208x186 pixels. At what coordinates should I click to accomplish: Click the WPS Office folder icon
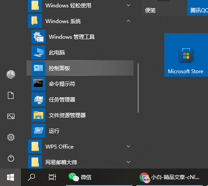click(x=35, y=146)
